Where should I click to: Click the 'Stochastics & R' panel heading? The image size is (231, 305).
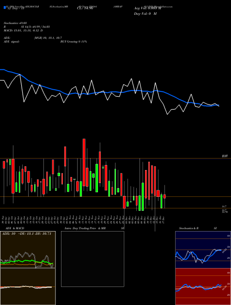[189, 228]
